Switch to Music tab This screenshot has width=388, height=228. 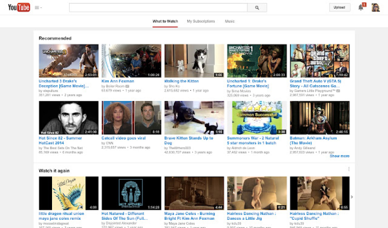click(230, 21)
